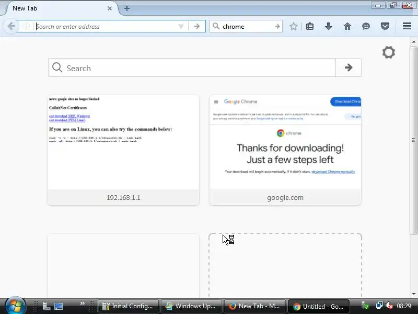This screenshot has width=418, height=314.
Task: Click the toolbar search box containing chrome
Action: pyautogui.click(x=246, y=27)
